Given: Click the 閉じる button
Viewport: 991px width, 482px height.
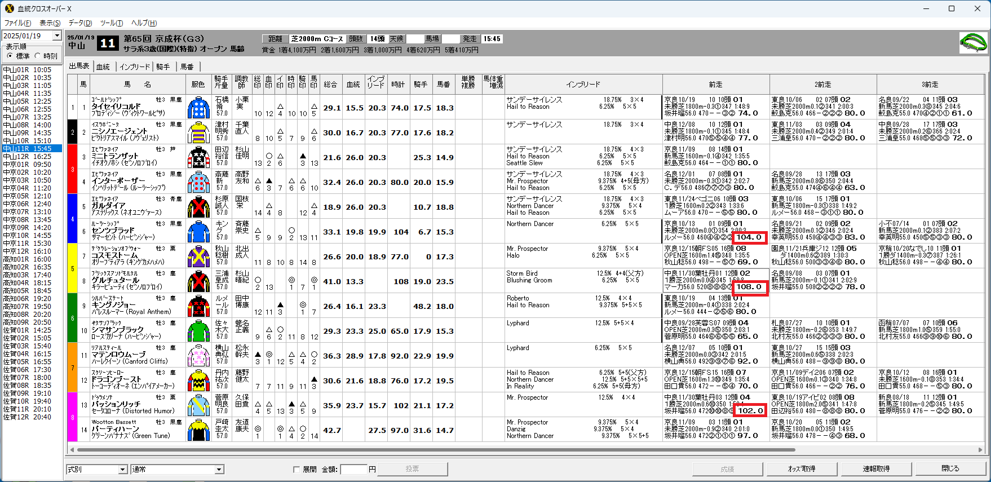Looking at the screenshot, I should (950, 469).
